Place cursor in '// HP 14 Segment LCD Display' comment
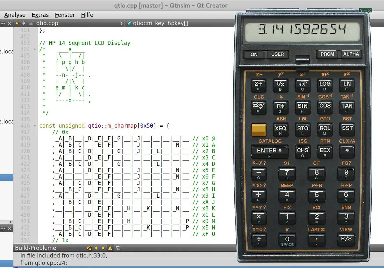The width and height of the screenshot is (384, 268). (84, 43)
